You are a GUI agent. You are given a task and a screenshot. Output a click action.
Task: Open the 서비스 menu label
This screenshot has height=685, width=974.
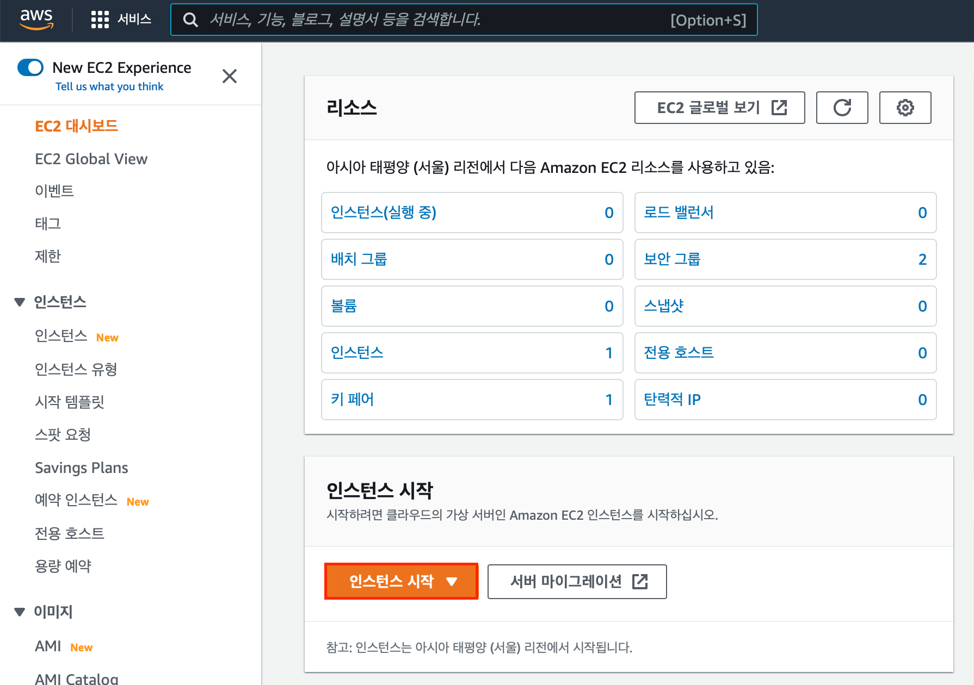pos(134,20)
